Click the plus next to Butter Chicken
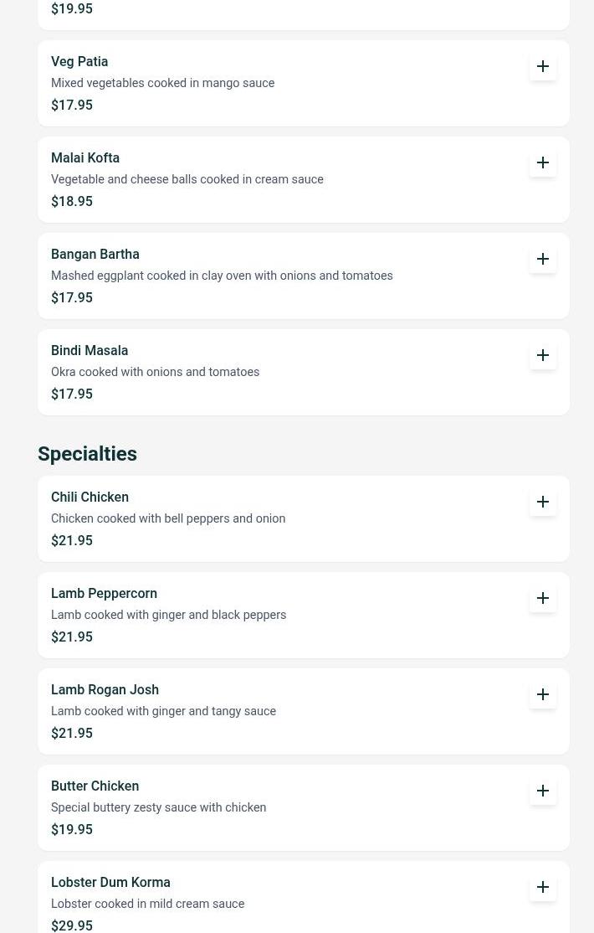The height and width of the screenshot is (933, 594). coord(543,791)
